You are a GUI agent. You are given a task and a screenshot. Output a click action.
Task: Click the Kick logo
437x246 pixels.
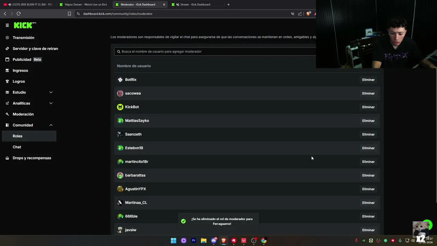[25, 25]
